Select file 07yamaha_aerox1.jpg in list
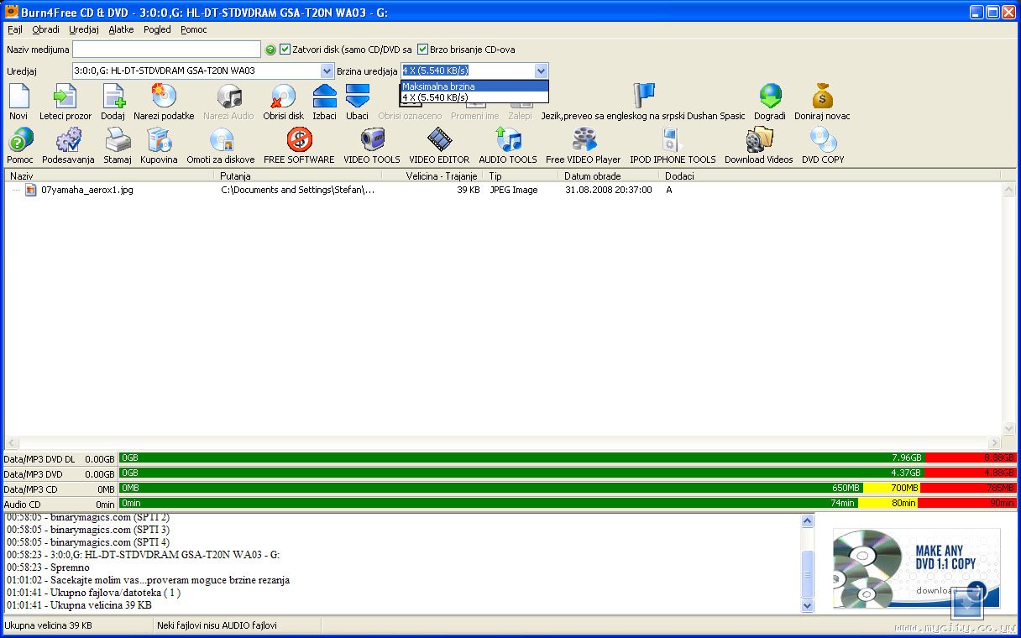The width and height of the screenshot is (1021, 638). [87, 191]
